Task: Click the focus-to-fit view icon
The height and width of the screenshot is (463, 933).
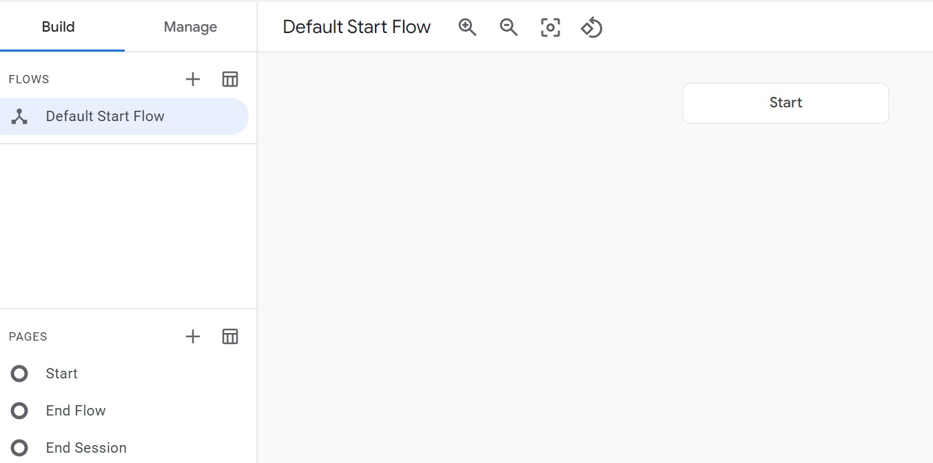Action: point(550,28)
